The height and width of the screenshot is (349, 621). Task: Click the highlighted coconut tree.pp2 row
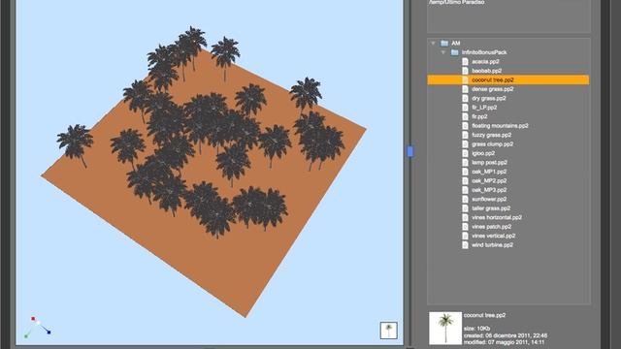tap(508, 79)
